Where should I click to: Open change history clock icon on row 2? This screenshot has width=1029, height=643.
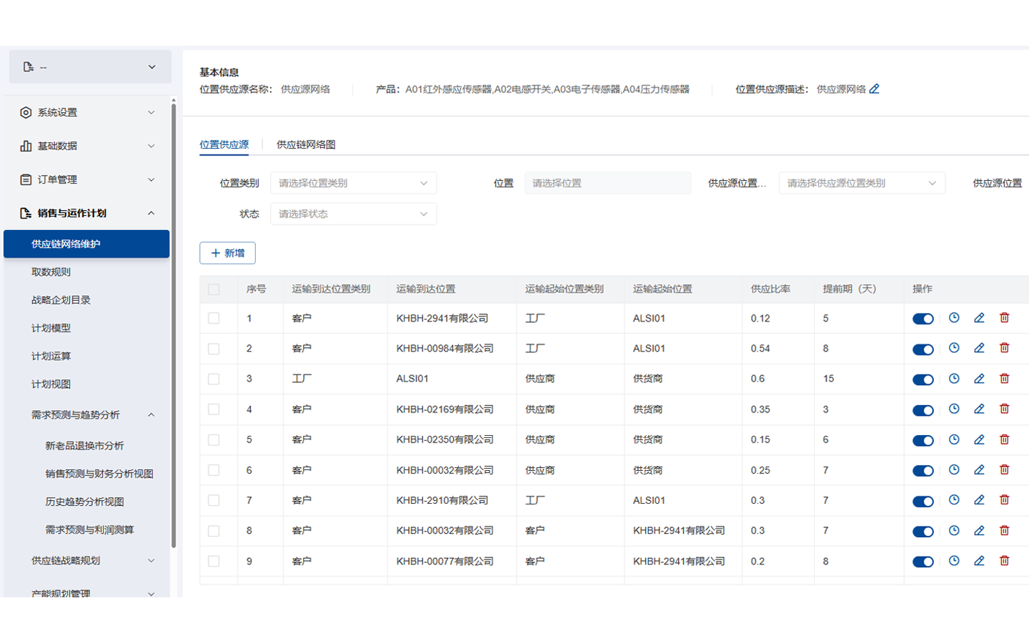point(954,348)
